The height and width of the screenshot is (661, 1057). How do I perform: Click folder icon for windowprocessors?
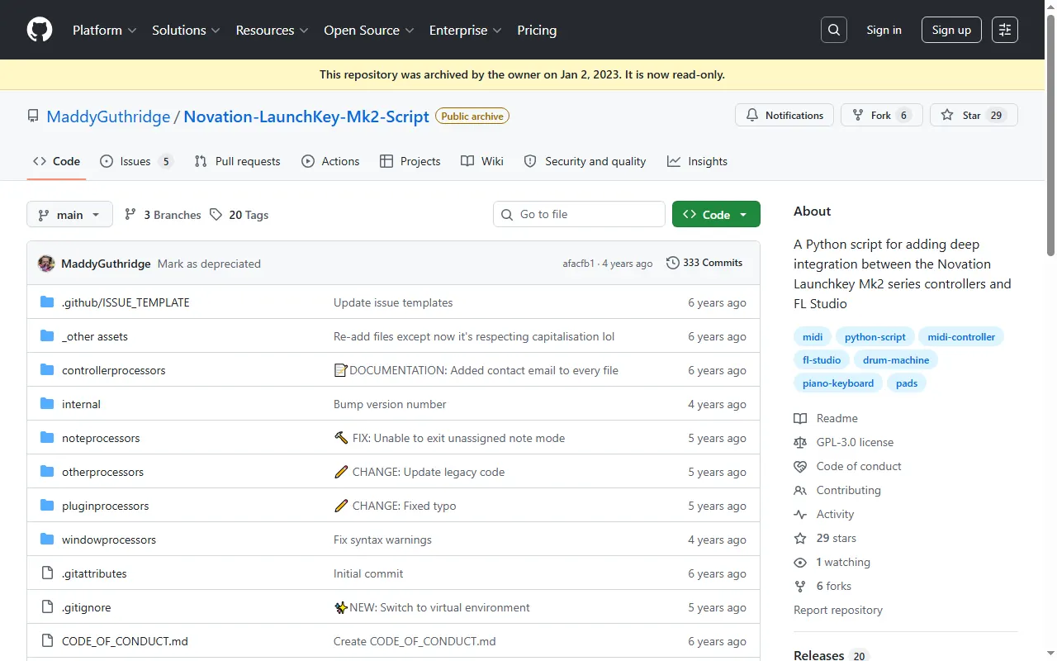click(47, 540)
